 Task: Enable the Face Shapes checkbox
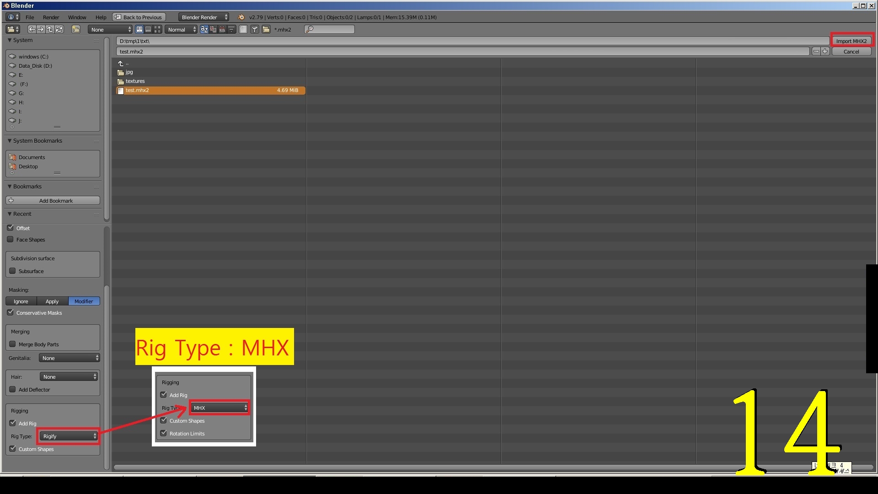11,239
